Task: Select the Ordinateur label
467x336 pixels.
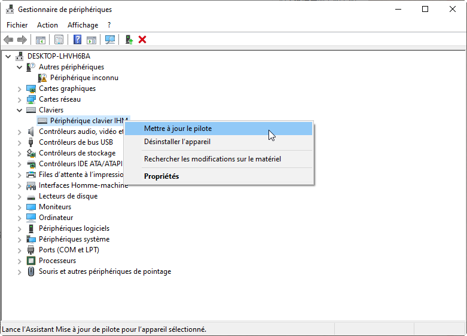Action: click(56, 218)
